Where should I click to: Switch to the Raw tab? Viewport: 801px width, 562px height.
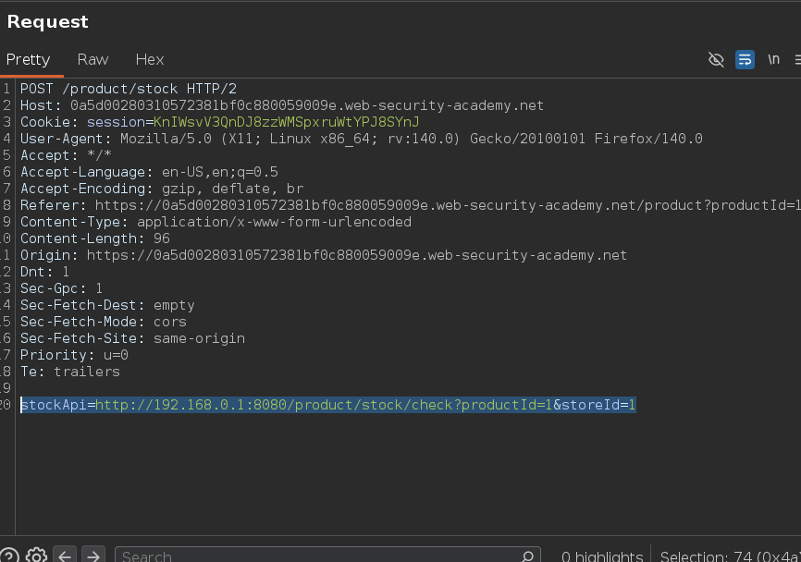pyautogui.click(x=93, y=60)
